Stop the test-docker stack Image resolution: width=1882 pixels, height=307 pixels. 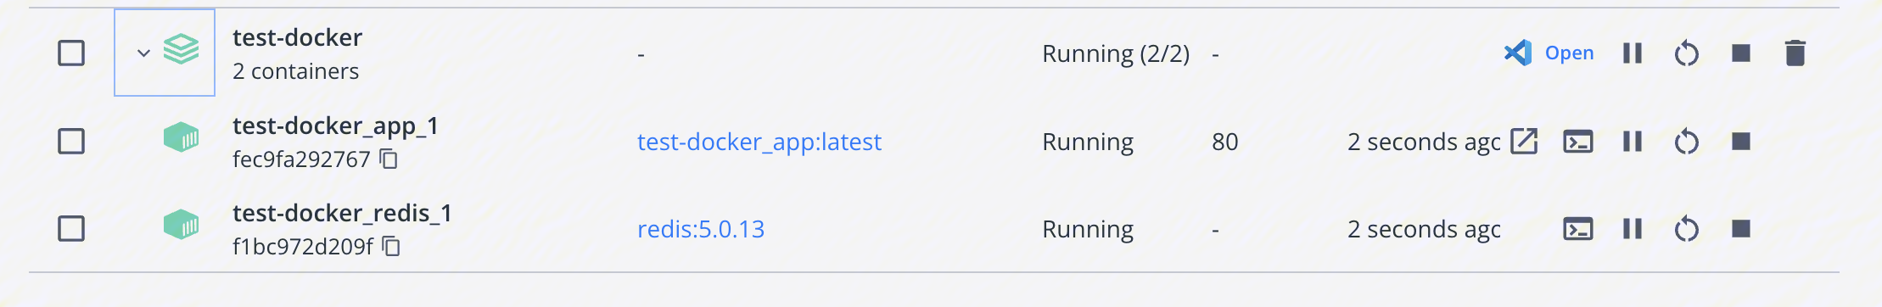(1741, 53)
